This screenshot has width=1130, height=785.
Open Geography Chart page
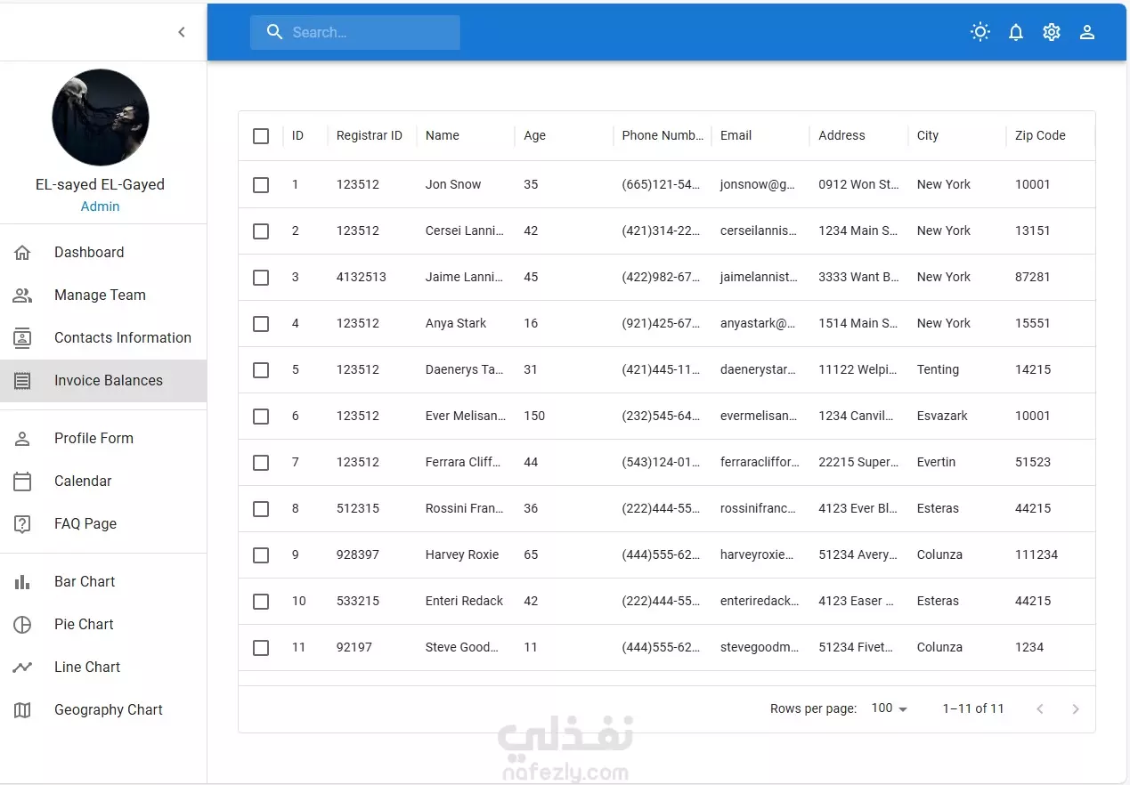coord(103,710)
